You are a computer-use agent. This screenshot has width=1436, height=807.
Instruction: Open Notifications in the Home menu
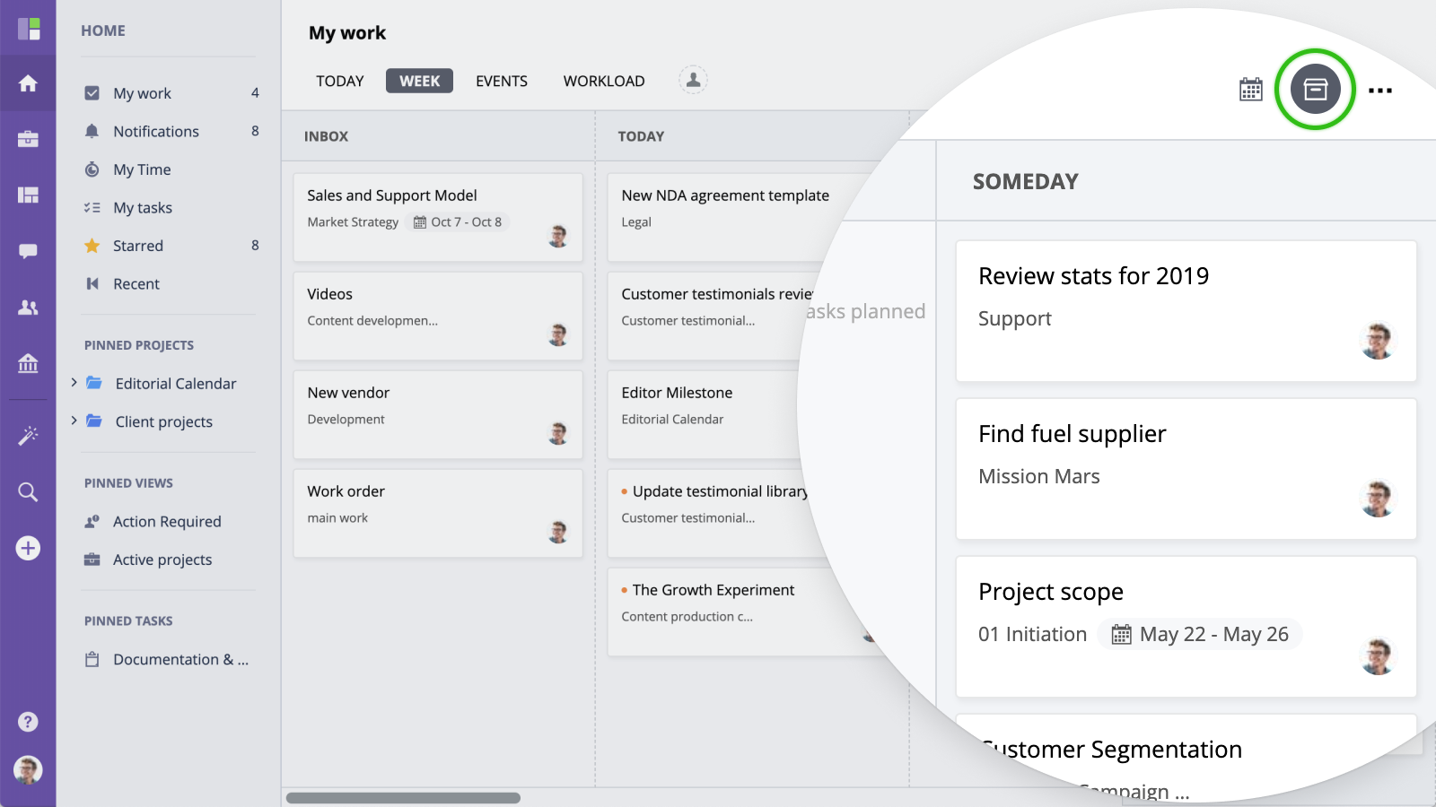156,131
